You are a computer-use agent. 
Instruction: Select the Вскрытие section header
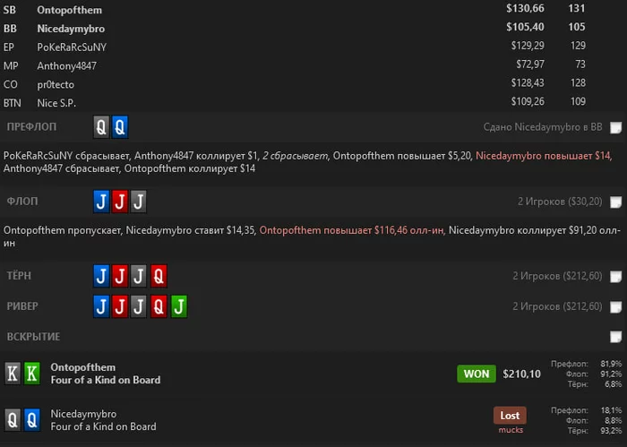[x=34, y=337]
